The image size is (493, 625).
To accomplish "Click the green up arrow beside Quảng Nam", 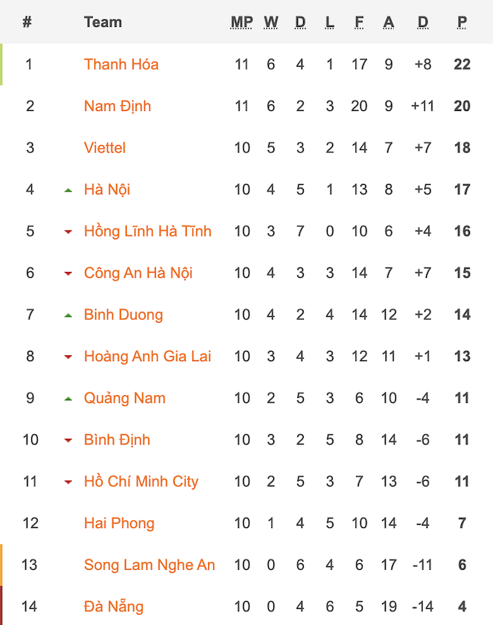I will (68, 399).
